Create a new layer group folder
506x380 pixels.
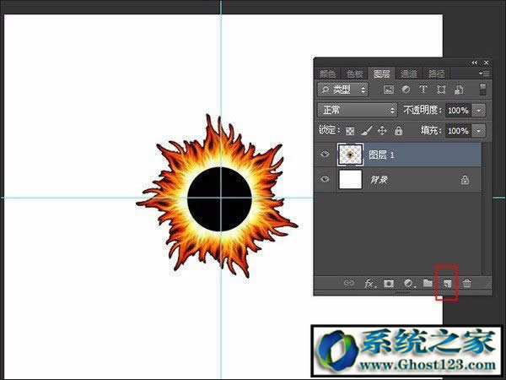[x=428, y=284]
